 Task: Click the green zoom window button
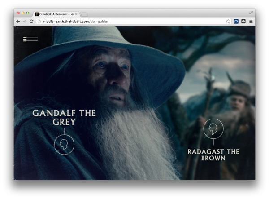point(28,13)
